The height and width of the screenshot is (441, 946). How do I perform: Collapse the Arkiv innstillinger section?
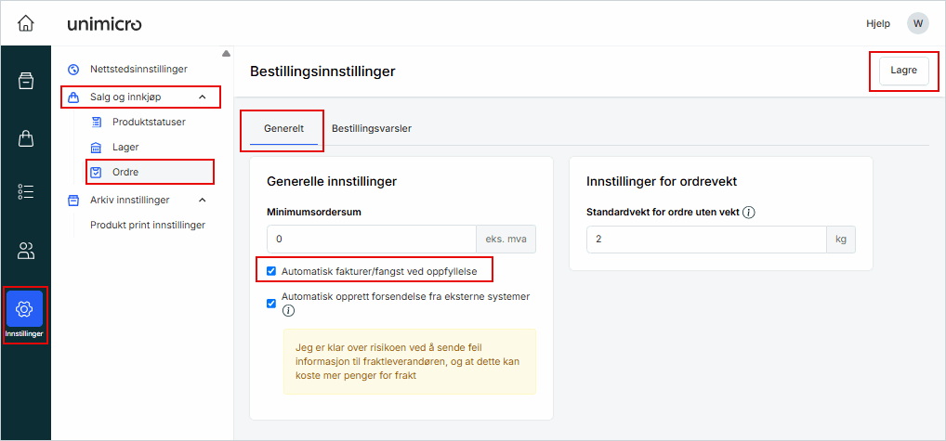coord(203,200)
